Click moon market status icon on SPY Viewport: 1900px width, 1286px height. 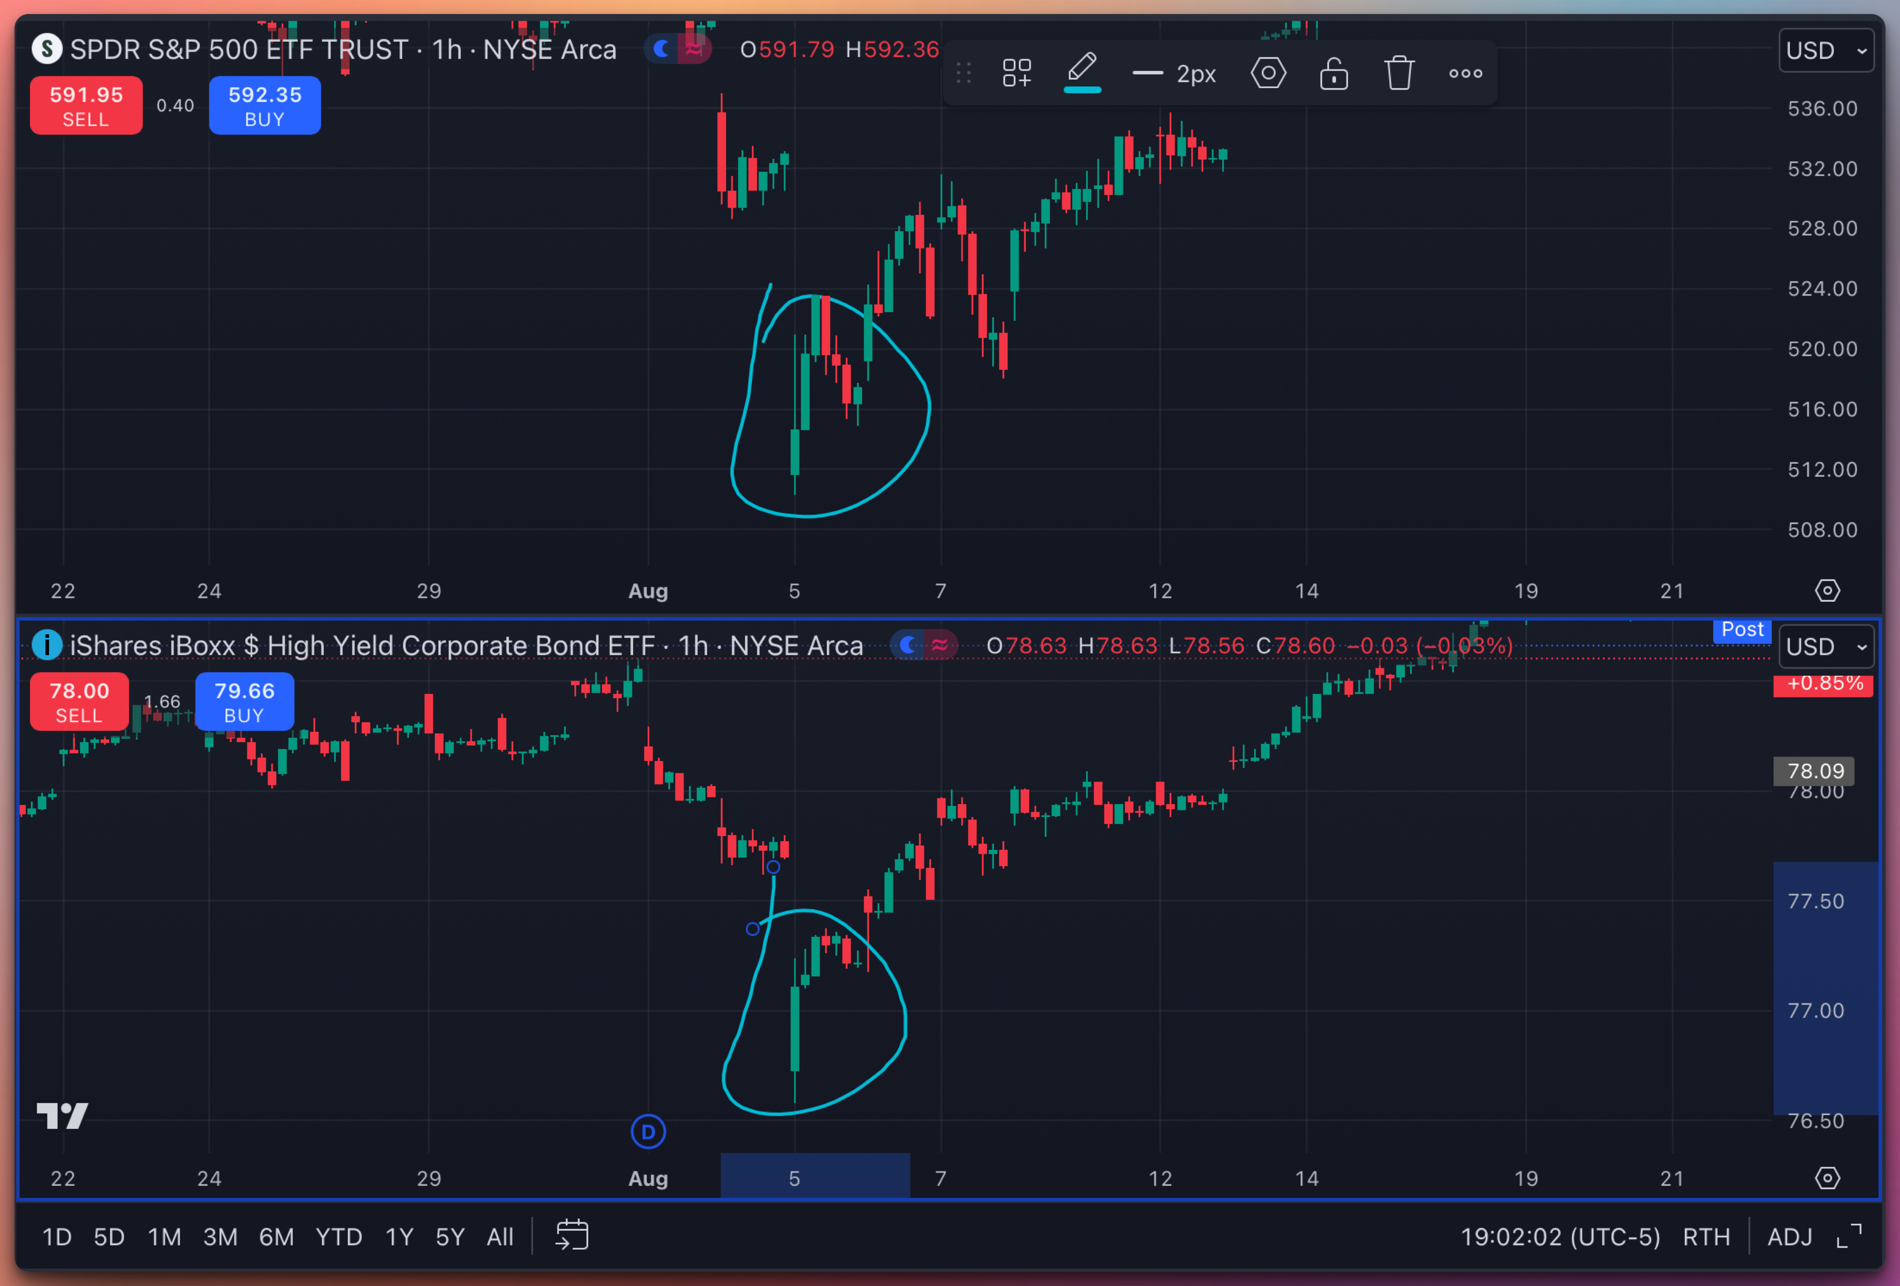pyautogui.click(x=661, y=49)
